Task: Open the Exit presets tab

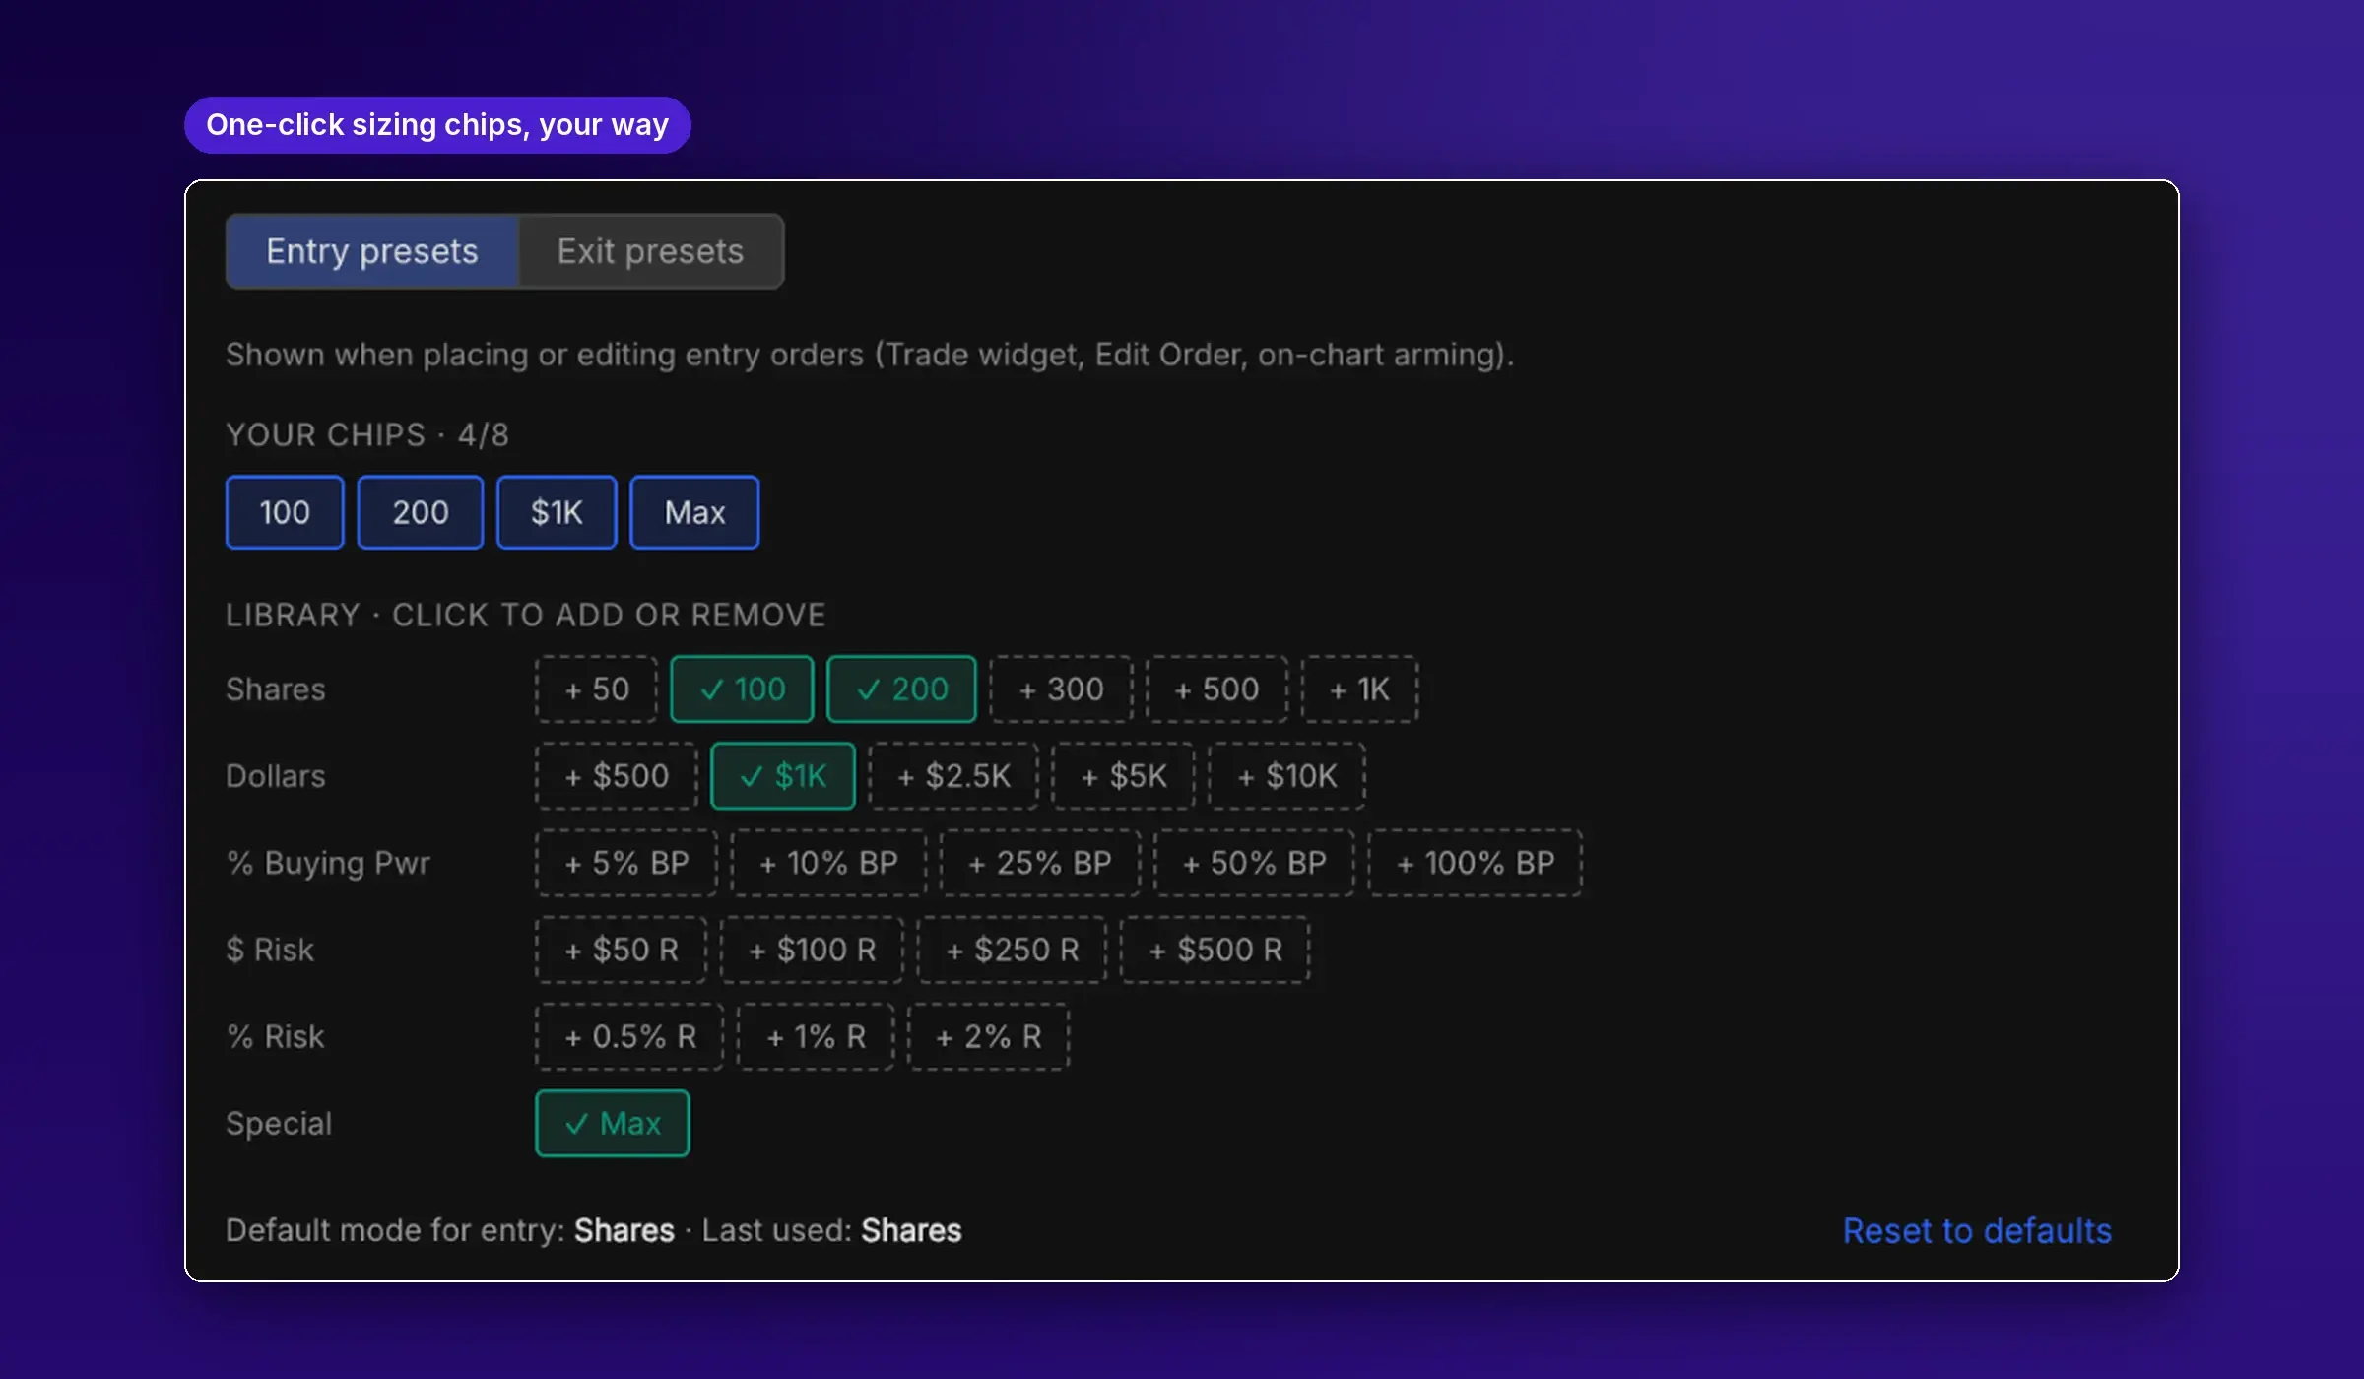Action: coord(650,251)
